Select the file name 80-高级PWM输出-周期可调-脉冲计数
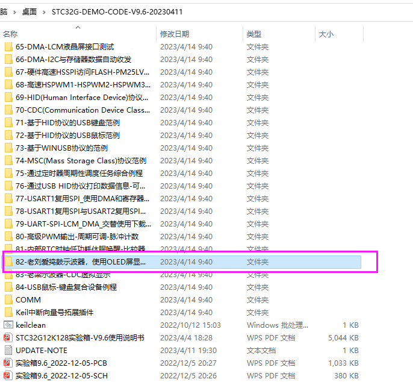Viewport: 413px width, 382px height. click(x=77, y=237)
